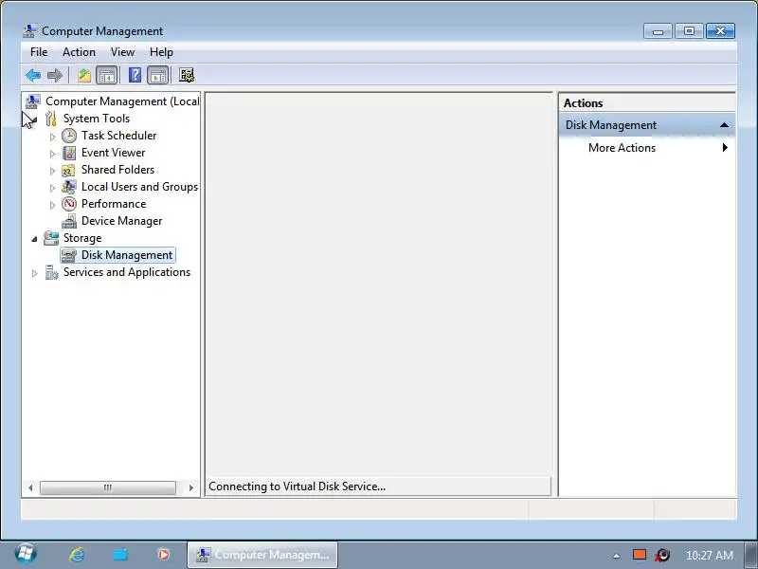Select Task Scheduler in the tree
This screenshot has width=758, height=569.
(119, 136)
